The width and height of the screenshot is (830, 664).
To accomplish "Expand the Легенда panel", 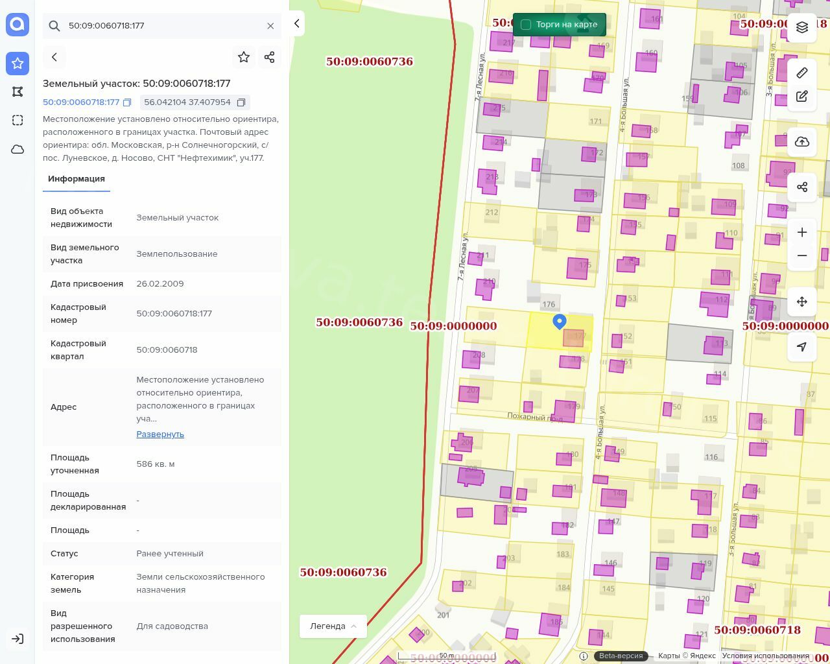I will click(x=333, y=626).
